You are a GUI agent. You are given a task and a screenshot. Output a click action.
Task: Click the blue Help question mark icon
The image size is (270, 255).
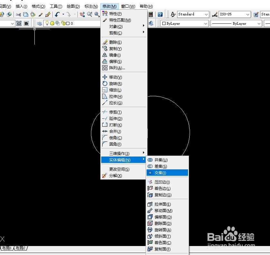tap(160, 14)
